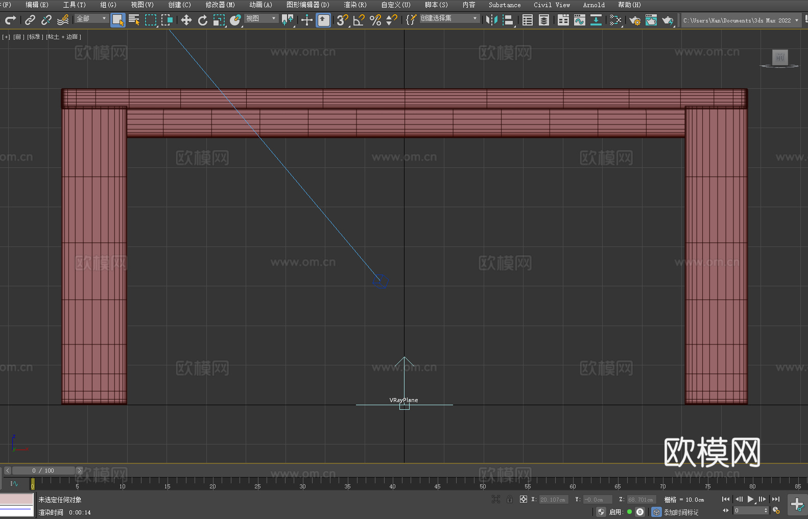
Task: Toggle Key Mode arrows icon
Action: (x=726, y=510)
